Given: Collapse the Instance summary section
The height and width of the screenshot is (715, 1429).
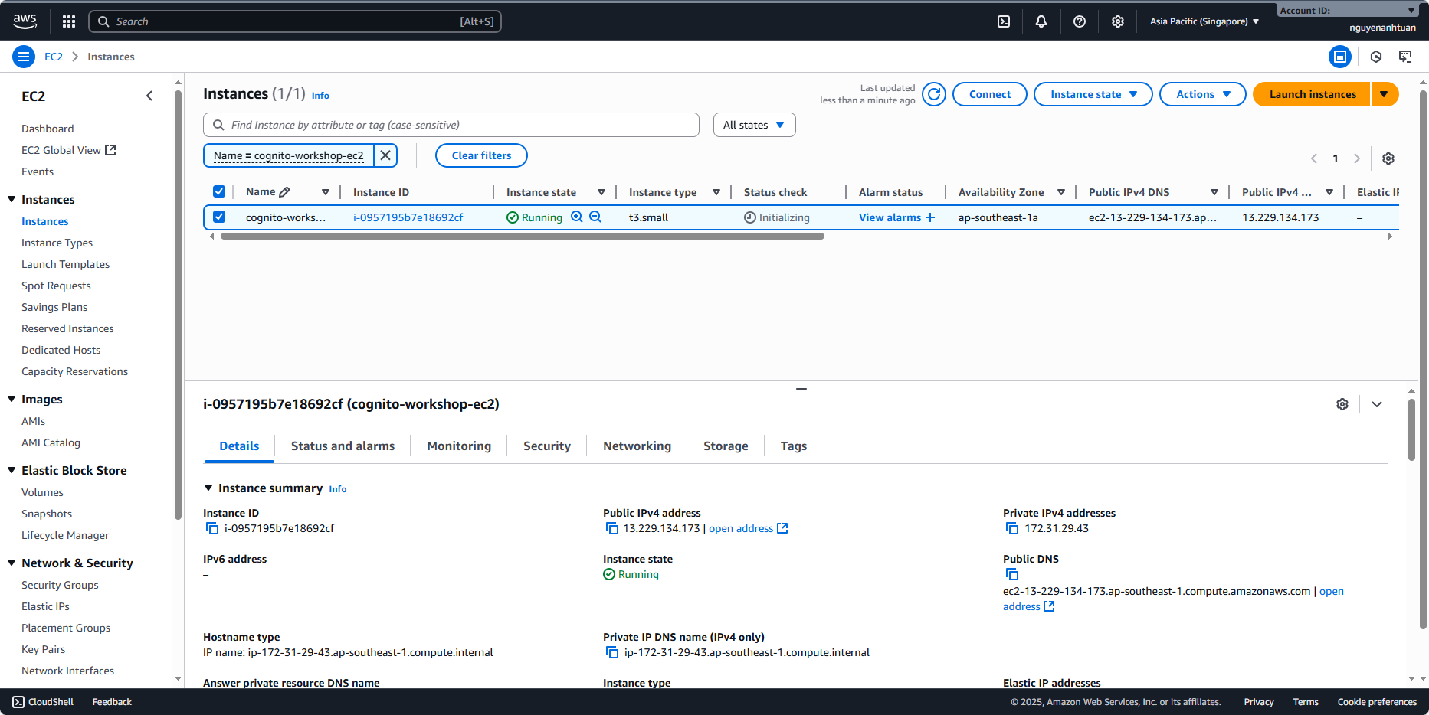Looking at the screenshot, I should coord(208,488).
